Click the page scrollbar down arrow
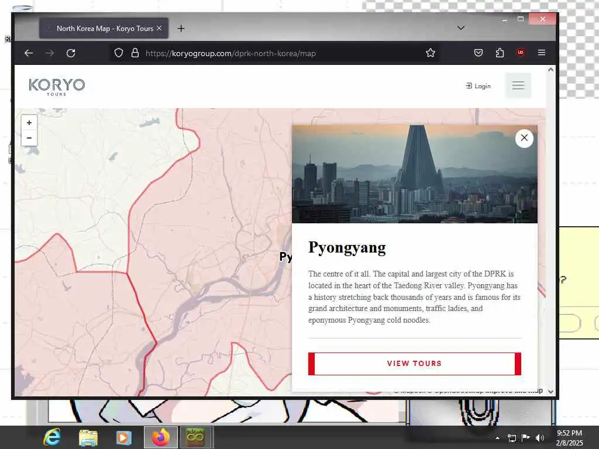The width and height of the screenshot is (599, 449). (550, 391)
